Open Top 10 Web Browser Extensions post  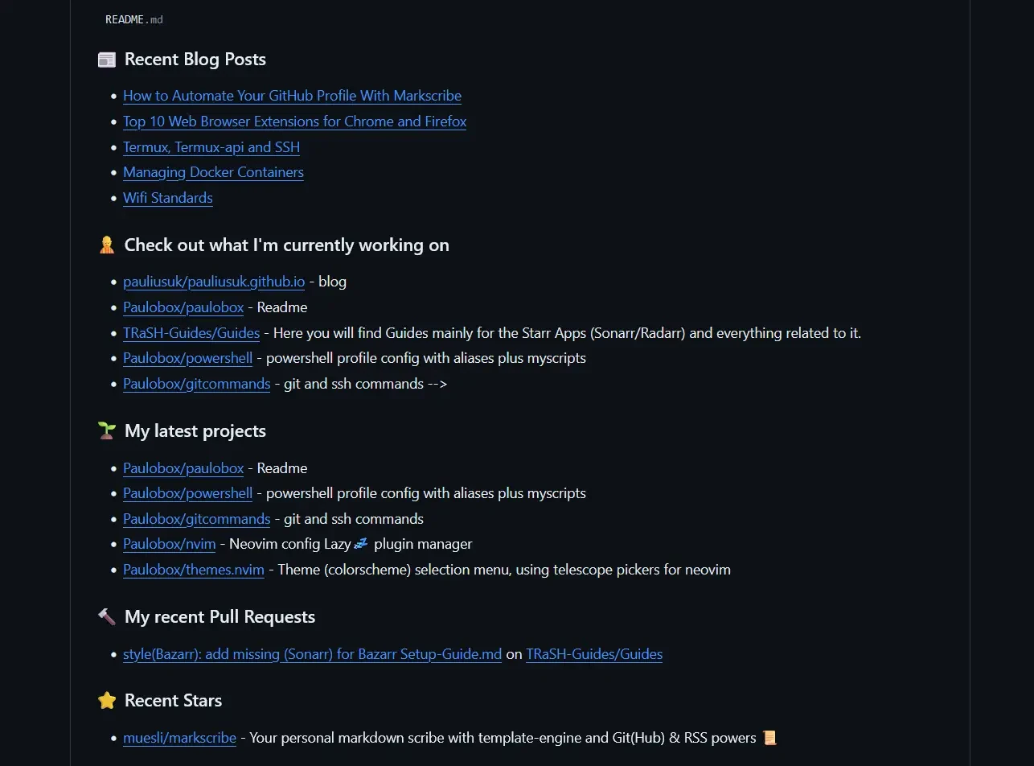(x=294, y=121)
